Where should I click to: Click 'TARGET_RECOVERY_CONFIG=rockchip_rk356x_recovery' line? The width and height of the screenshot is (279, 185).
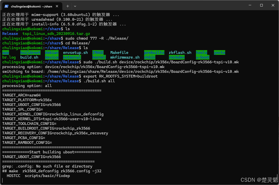(55, 133)
